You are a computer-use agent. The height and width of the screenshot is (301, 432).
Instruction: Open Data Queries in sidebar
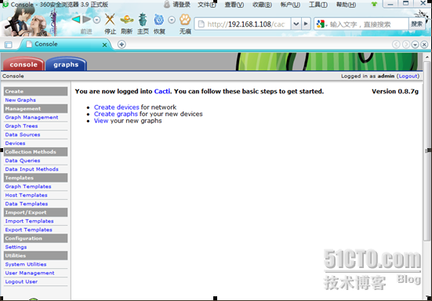(23, 161)
